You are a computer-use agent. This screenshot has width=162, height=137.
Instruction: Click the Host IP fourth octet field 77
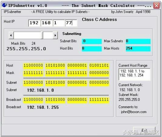click(x=71, y=23)
